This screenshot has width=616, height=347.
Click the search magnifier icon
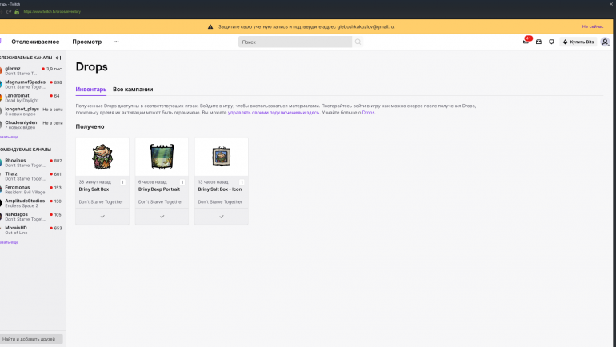click(x=358, y=42)
